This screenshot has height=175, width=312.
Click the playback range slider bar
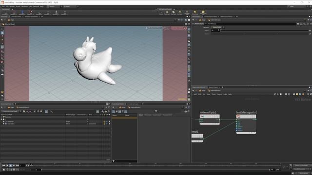point(155,170)
